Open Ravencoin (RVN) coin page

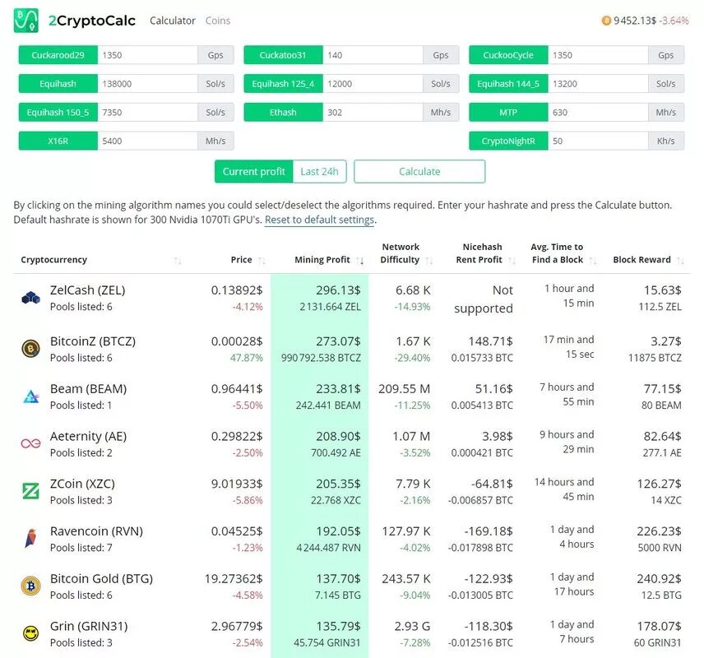click(x=96, y=531)
